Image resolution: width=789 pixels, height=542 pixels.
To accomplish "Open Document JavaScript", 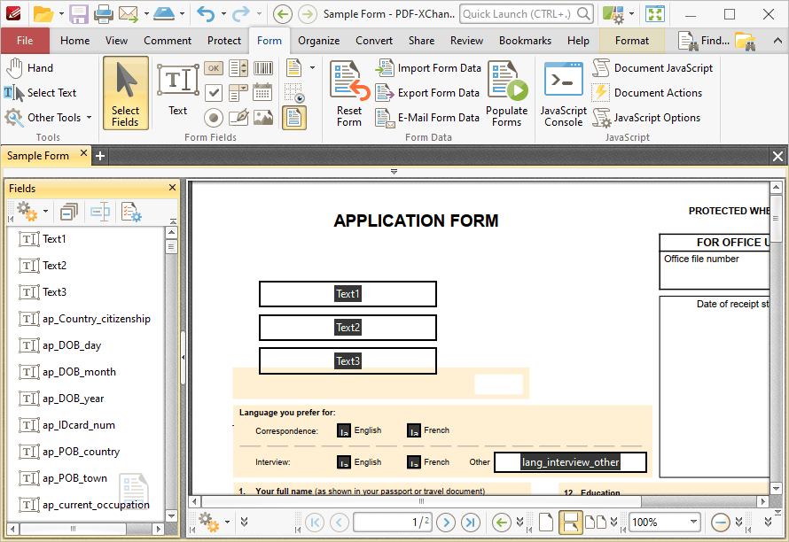I will click(653, 68).
